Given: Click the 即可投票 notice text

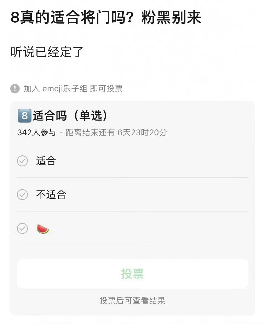Looking at the screenshot, I should click(106, 89).
